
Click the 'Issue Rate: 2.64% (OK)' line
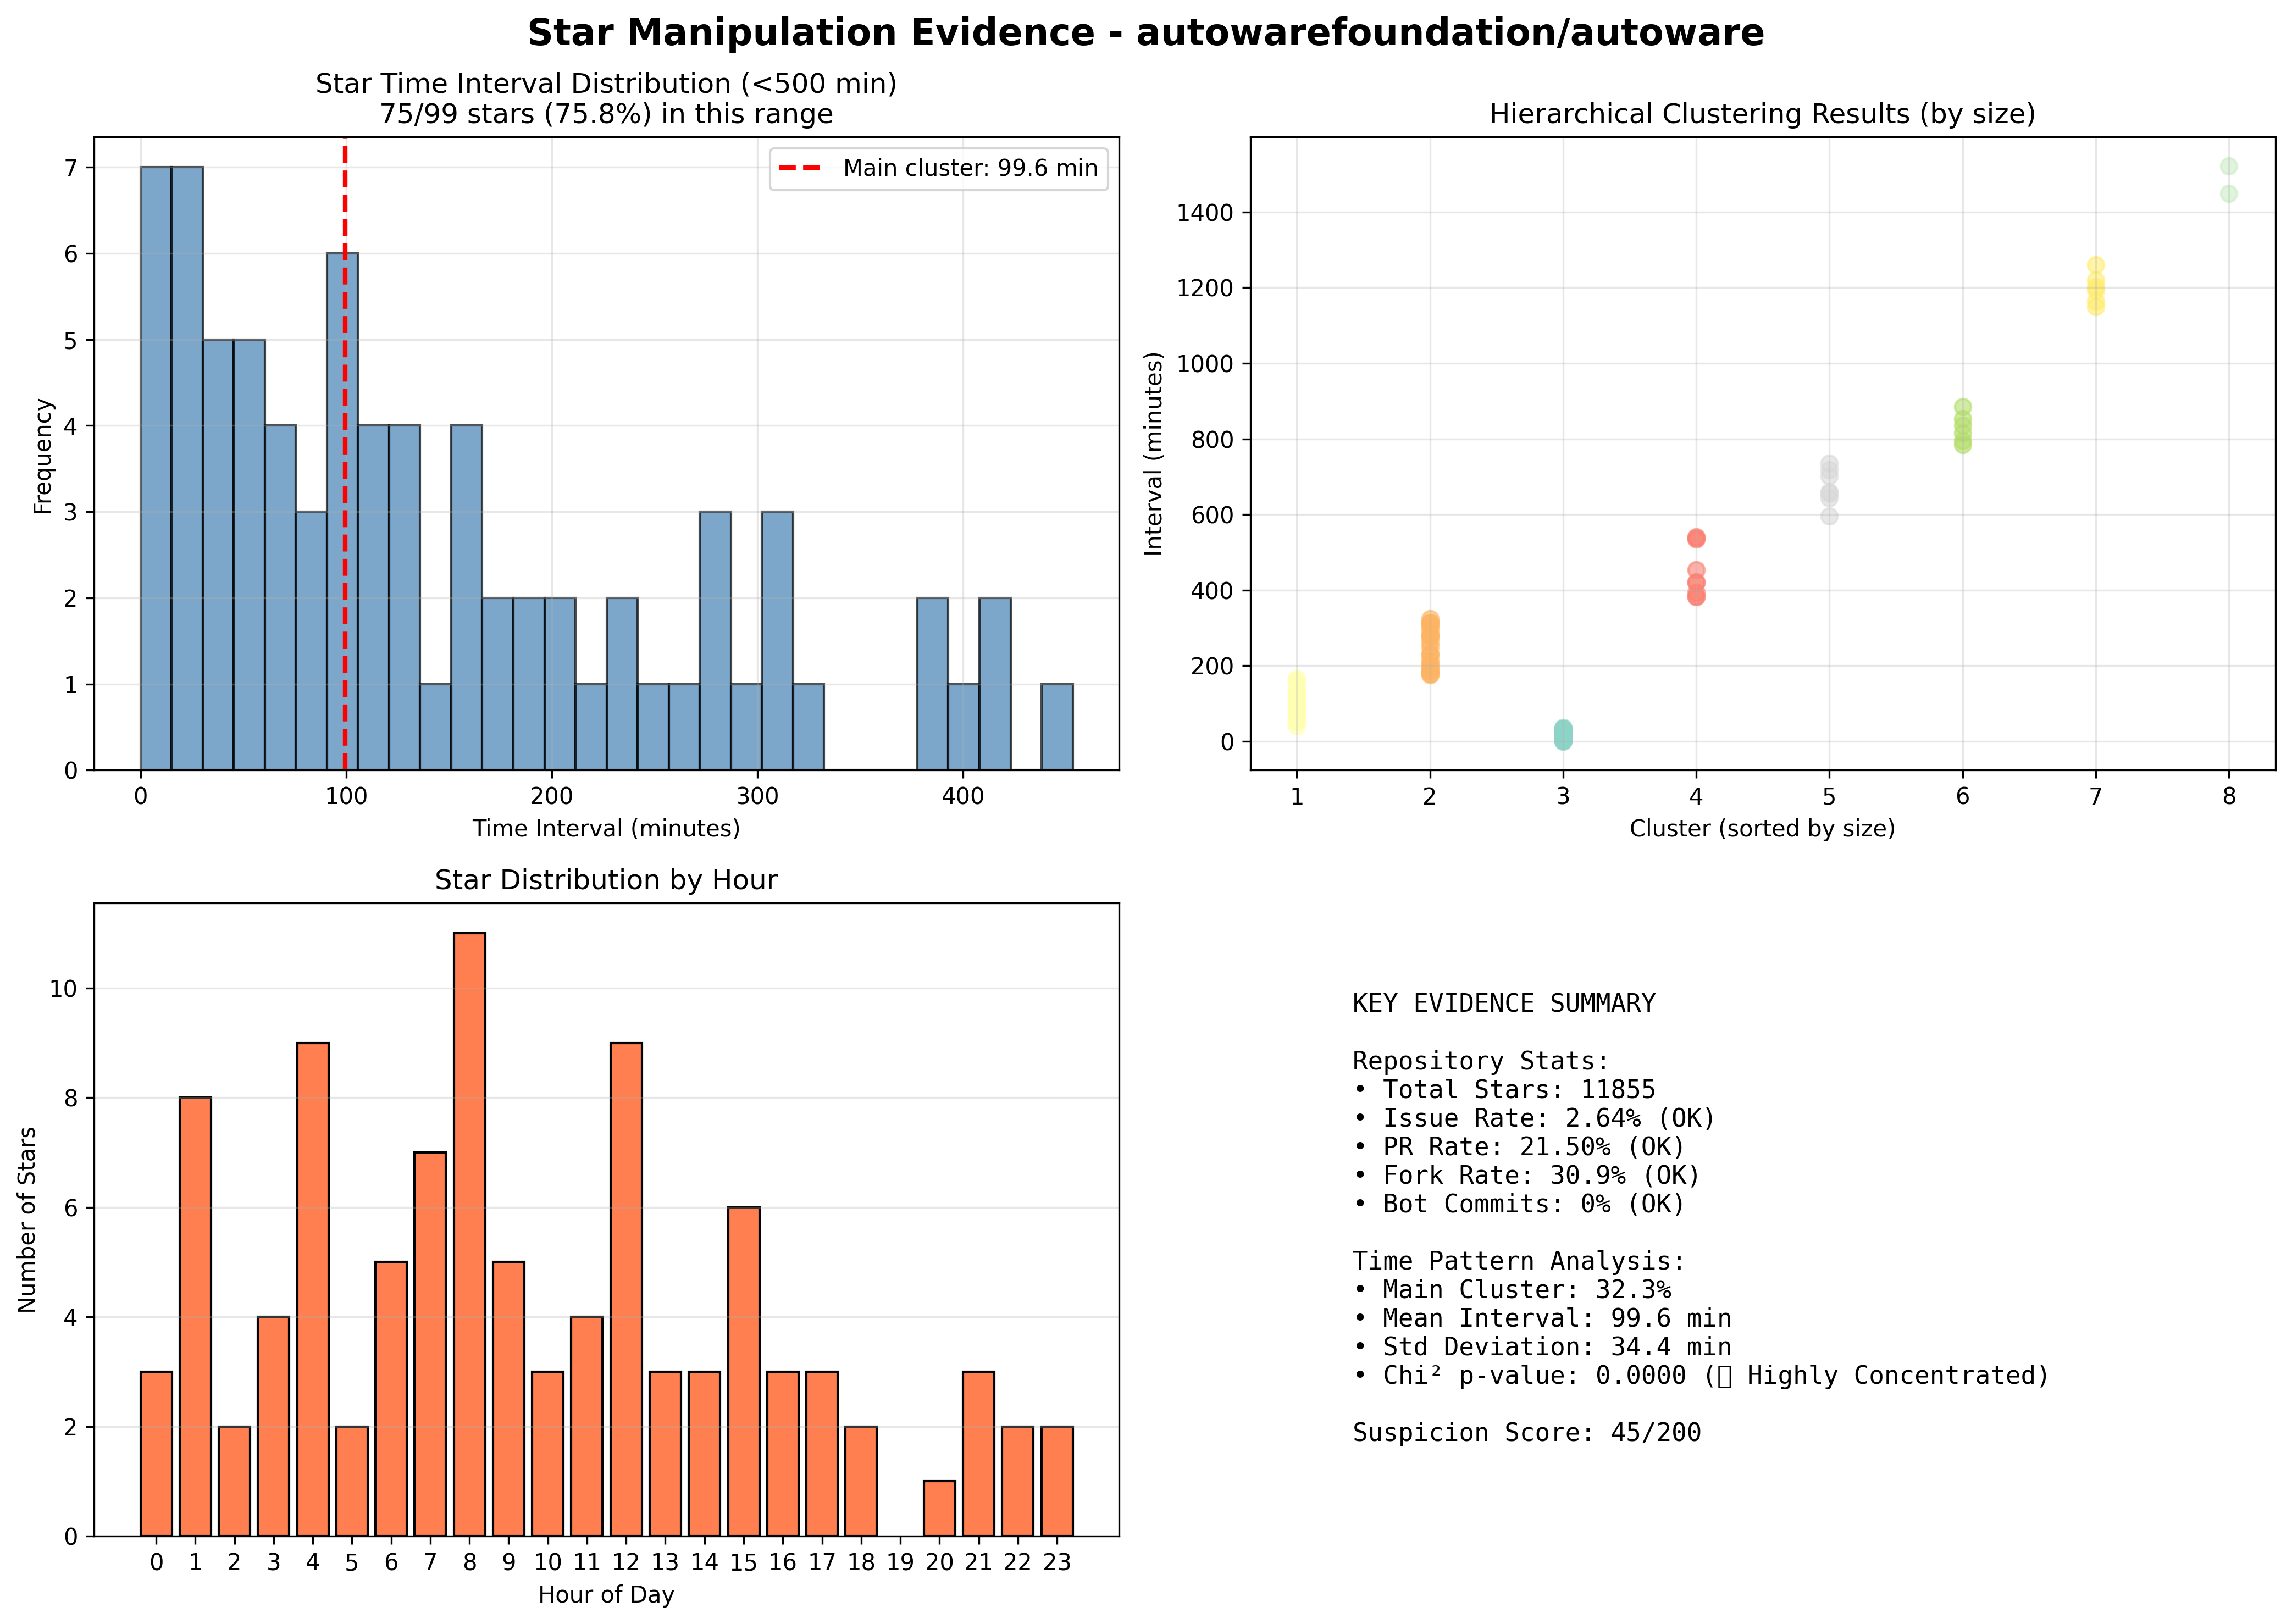1534,1118
